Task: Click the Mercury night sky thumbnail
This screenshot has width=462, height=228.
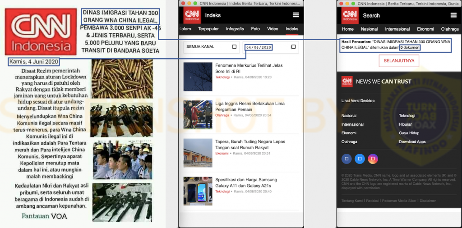Action: coord(198,77)
